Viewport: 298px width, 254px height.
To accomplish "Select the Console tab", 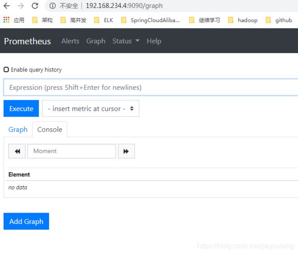I will (50, 130).
